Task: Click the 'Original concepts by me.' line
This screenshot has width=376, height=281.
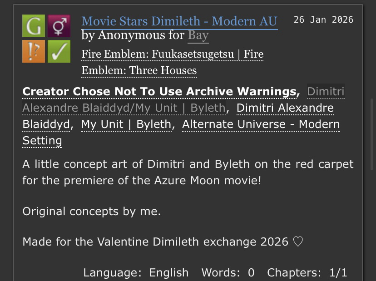Action: (x=91, y=211)
